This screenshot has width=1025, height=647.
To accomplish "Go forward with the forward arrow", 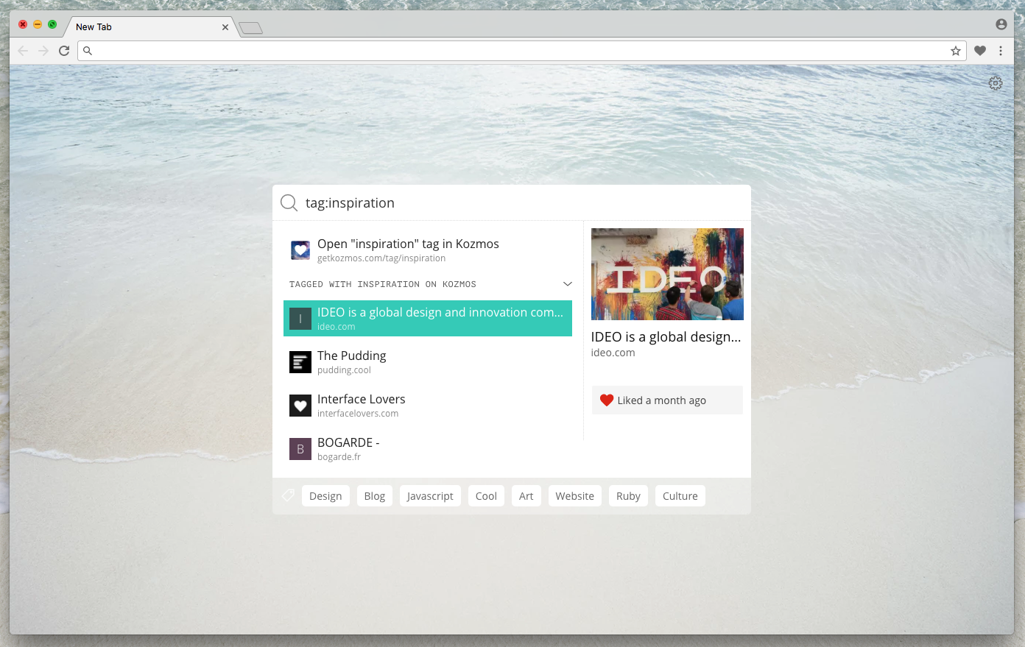I will click(x=43, y=51).
